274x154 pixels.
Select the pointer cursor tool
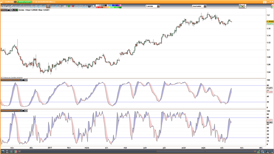click(x=3, y=6)
